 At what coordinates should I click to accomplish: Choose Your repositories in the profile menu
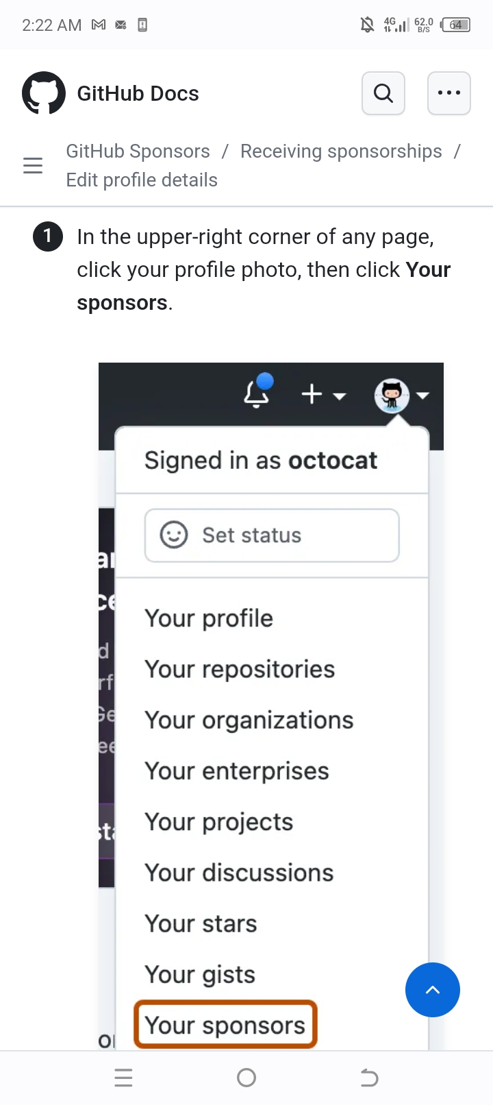coord(240,669)
